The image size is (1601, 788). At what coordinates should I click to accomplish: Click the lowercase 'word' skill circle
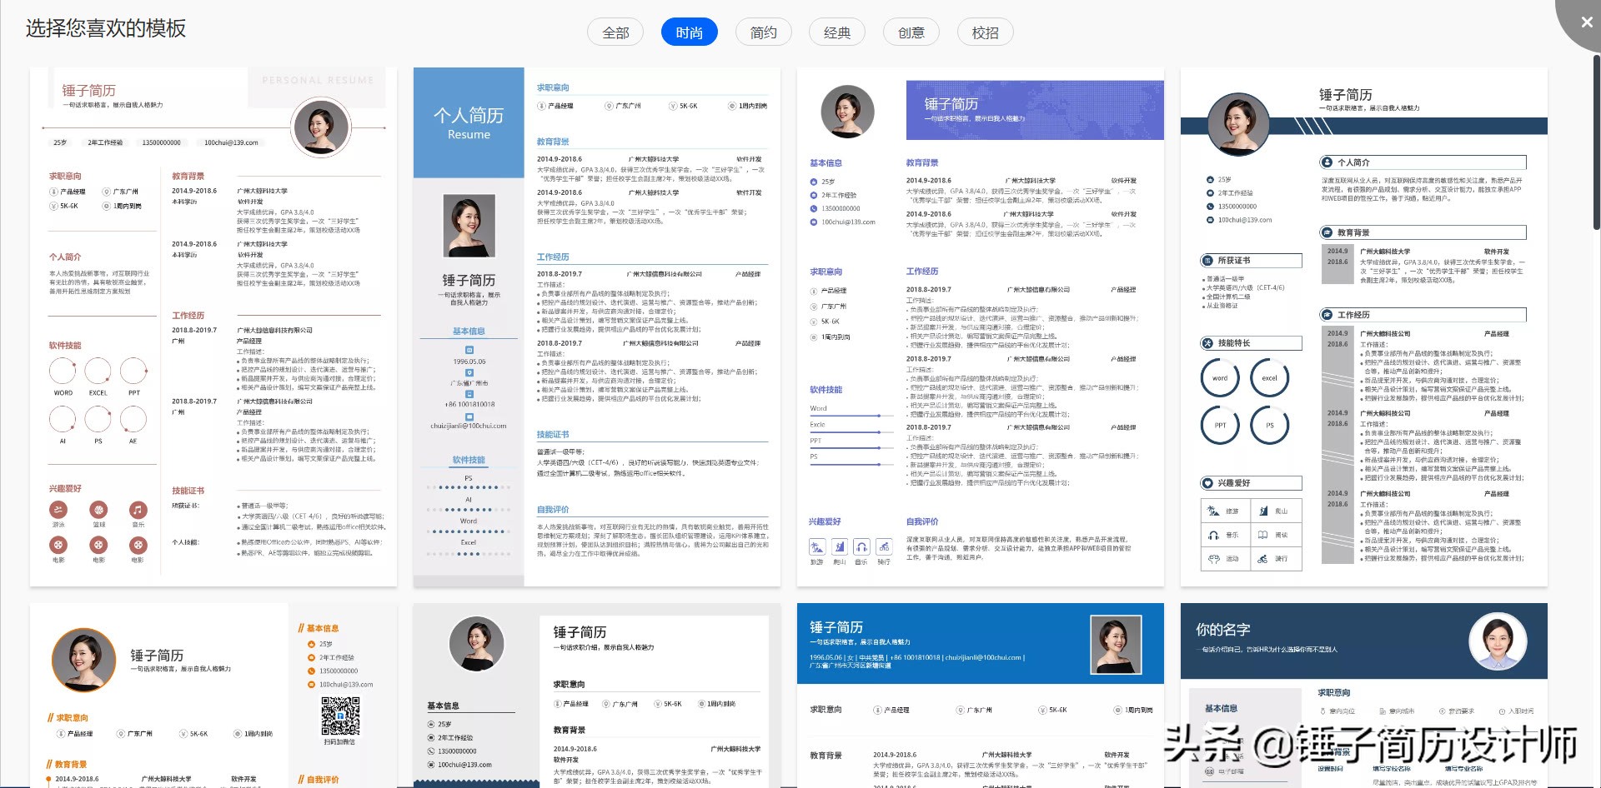coord(1220,378)
